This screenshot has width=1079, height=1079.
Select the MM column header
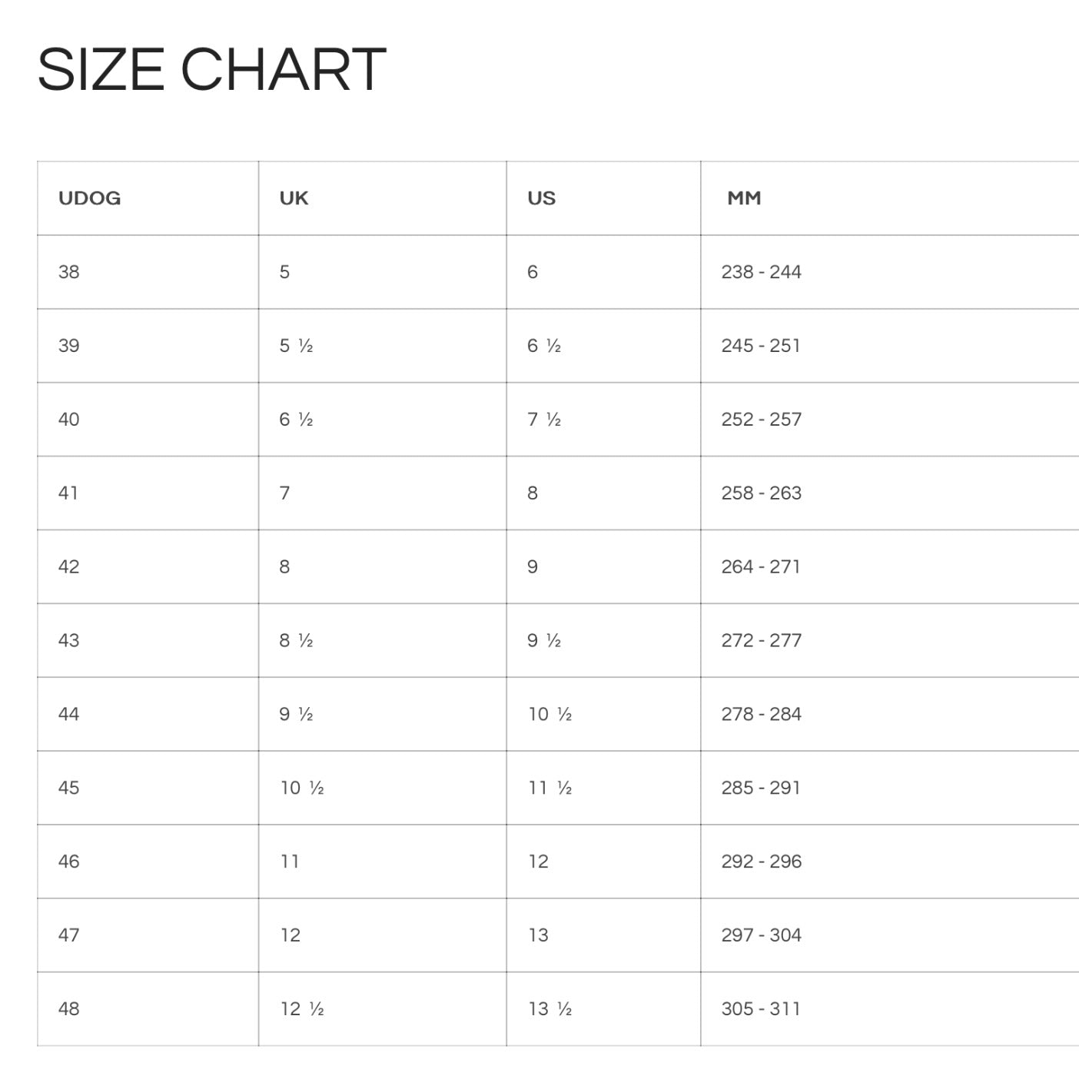coord(744,198)
